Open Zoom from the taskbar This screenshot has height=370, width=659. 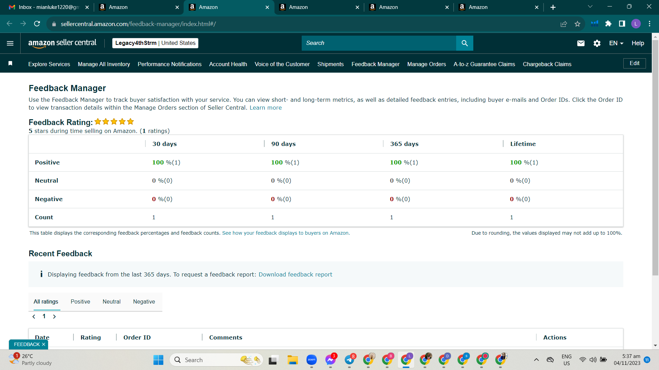(x=312, y=360)
